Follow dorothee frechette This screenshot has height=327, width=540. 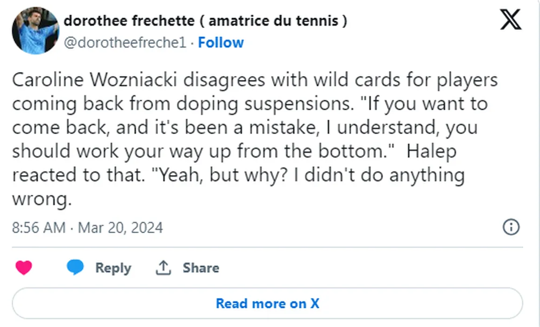point(220,43)
